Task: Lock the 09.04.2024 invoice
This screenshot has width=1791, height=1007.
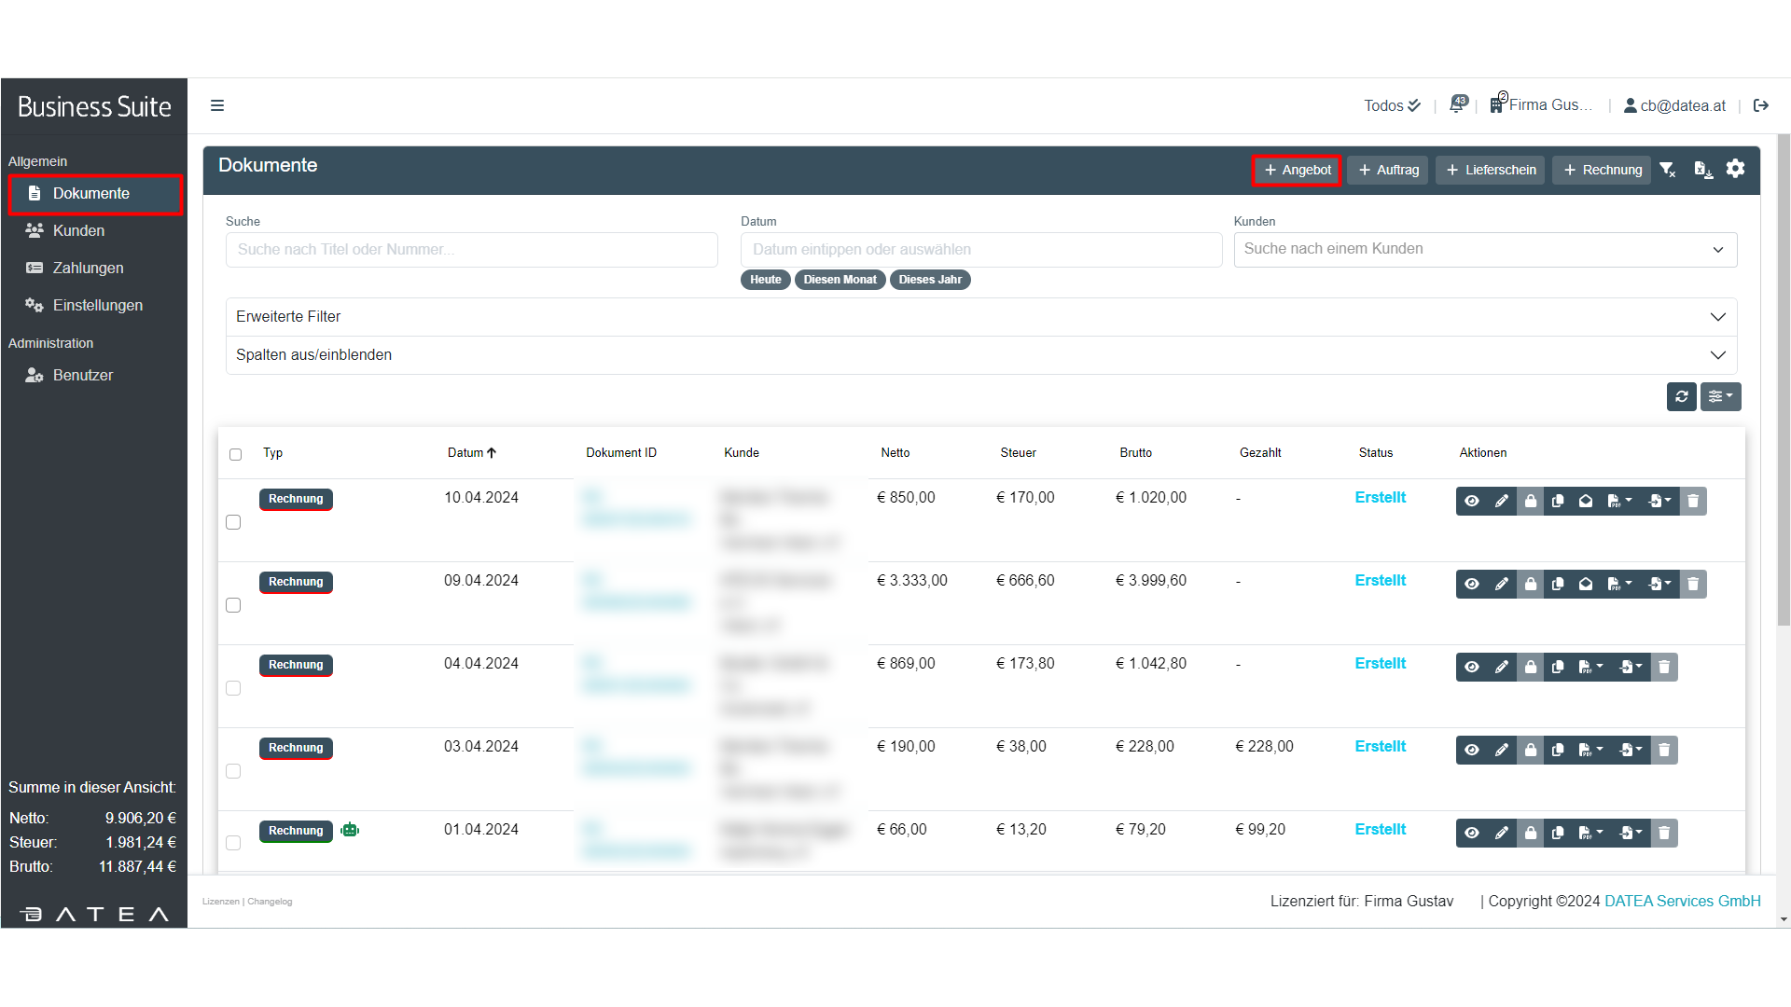Action: (1530, 585)
